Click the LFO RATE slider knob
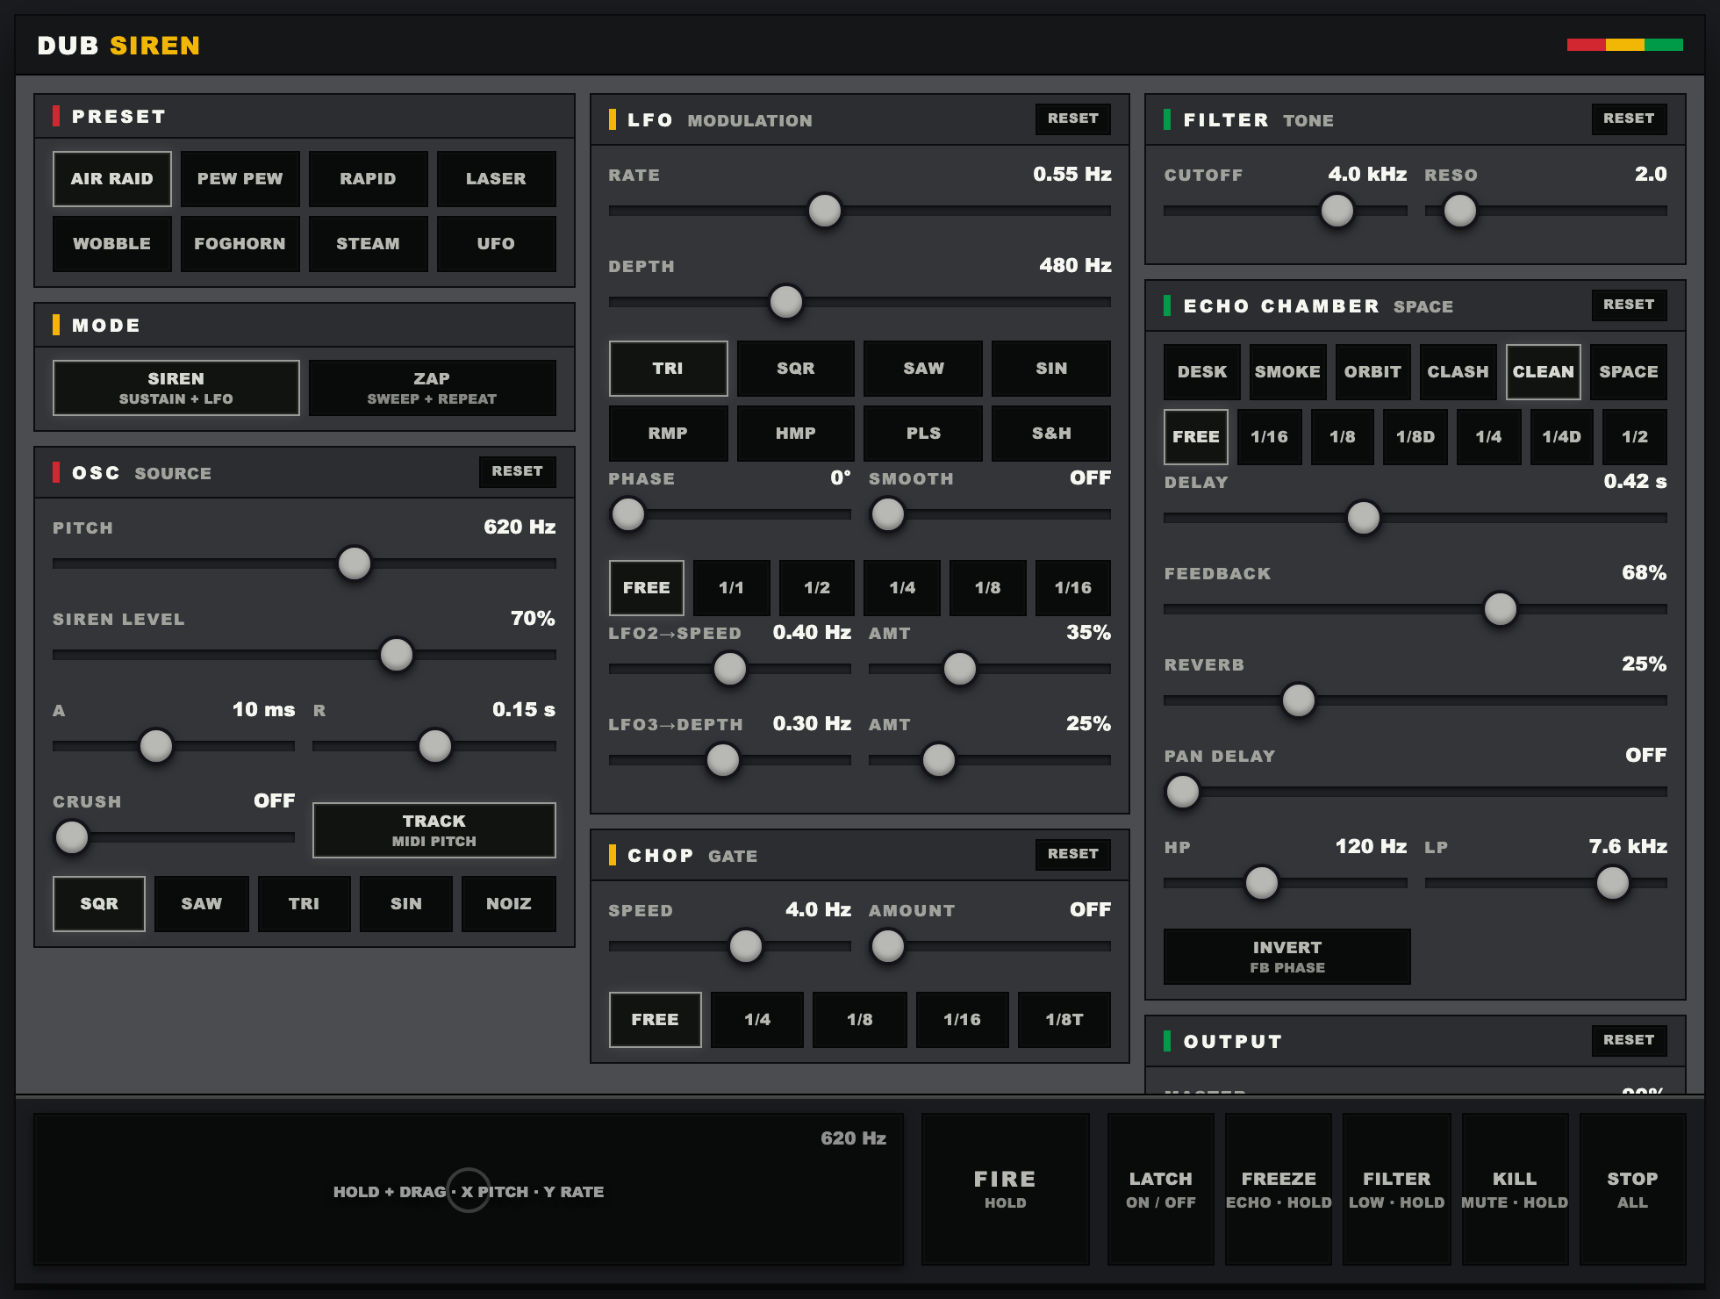This screenshot has width=1720, height=1299. 825,211
